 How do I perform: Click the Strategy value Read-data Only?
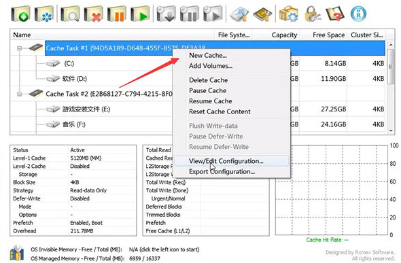coord(88,190)
